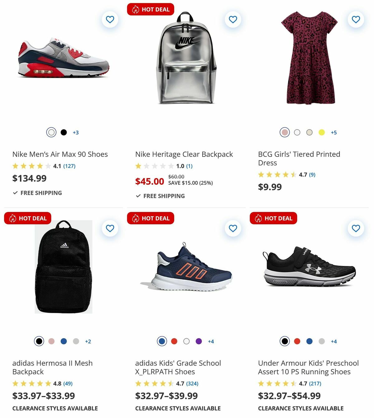Select the red color for X_PLRPATH Shoes
Screen dimensions: 374x418
pyautogui.click(x=175, y=342)
